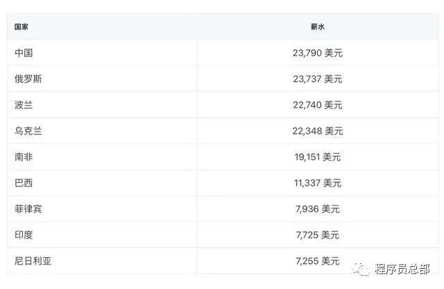The image size is (444, 289).
Task: Click the 23,737 美元 salary value
Action: point(318,79)
